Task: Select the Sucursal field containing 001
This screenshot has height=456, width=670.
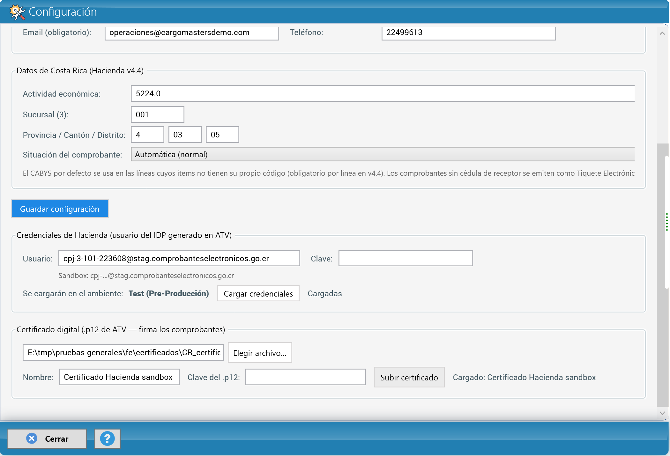Action: click(157, 114)
